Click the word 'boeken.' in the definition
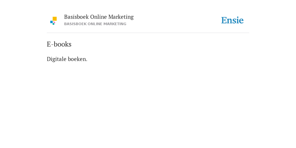This screenshot has height=148, width=296. click(77, 59)
